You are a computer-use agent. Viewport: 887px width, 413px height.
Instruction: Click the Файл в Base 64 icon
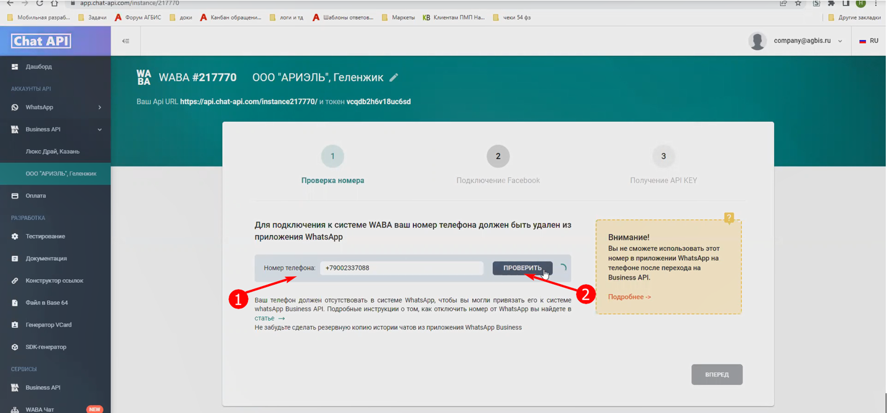(15, 303)
